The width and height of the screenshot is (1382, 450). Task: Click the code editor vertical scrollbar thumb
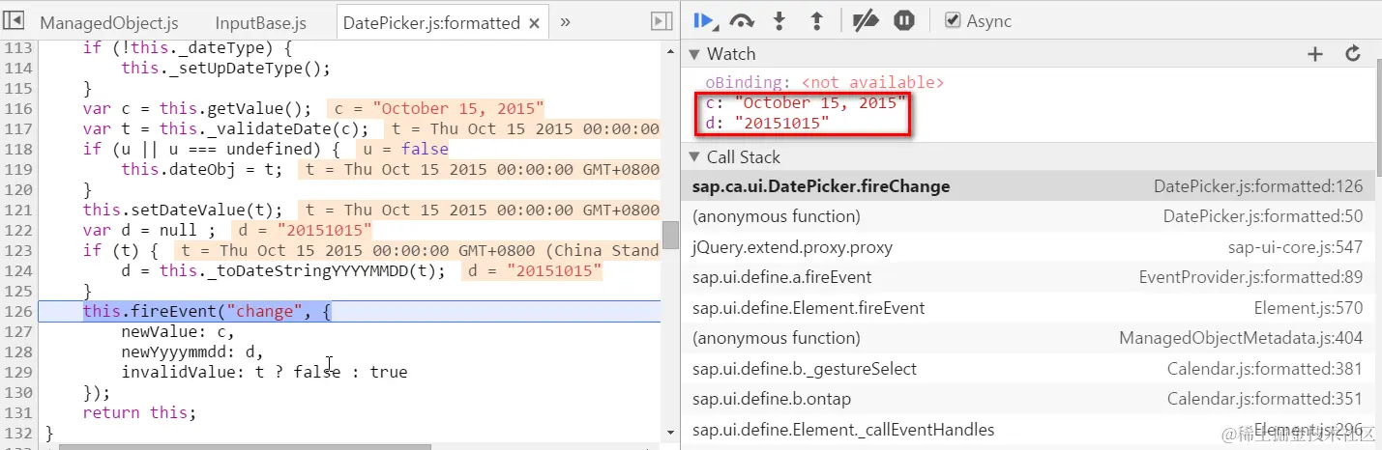pyautogui.click(x=670, y=234)
